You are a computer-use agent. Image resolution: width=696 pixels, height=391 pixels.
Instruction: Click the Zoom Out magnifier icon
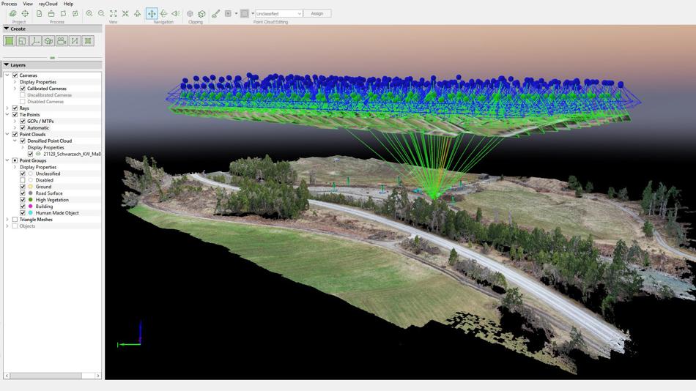pos(101,13)
